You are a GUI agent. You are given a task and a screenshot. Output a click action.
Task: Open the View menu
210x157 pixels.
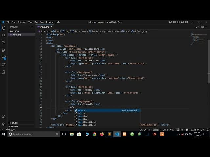click(31, 22)
